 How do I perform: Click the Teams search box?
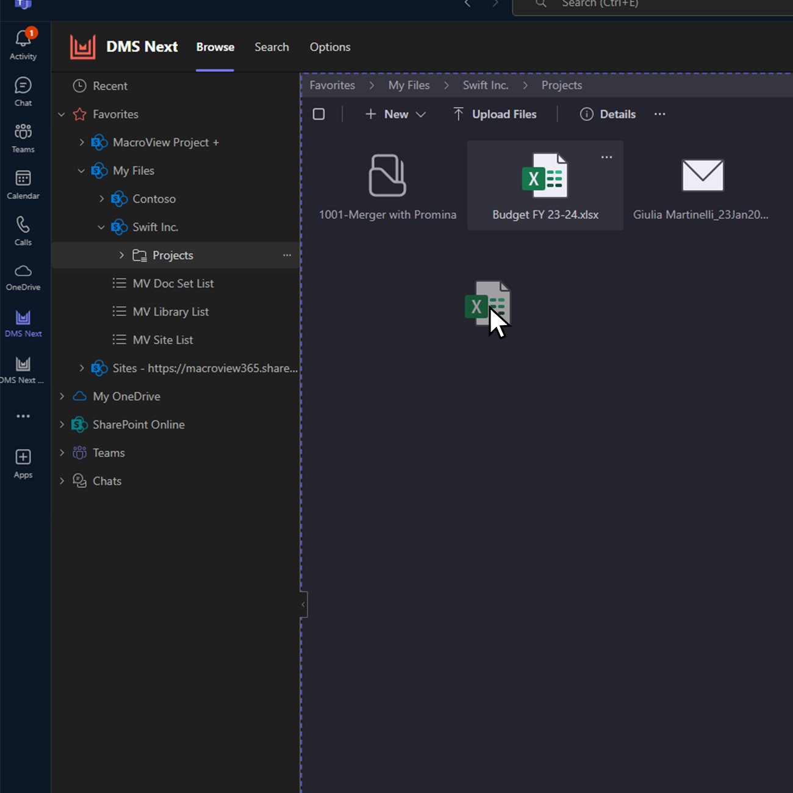pos(653,5)
